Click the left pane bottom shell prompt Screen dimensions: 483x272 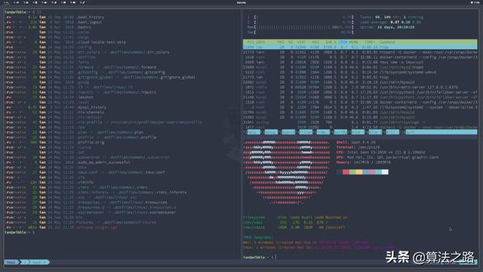(20, 232)
